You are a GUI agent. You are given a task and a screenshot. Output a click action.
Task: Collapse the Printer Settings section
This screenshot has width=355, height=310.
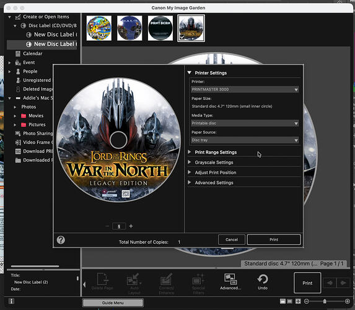tap(190, 73)
